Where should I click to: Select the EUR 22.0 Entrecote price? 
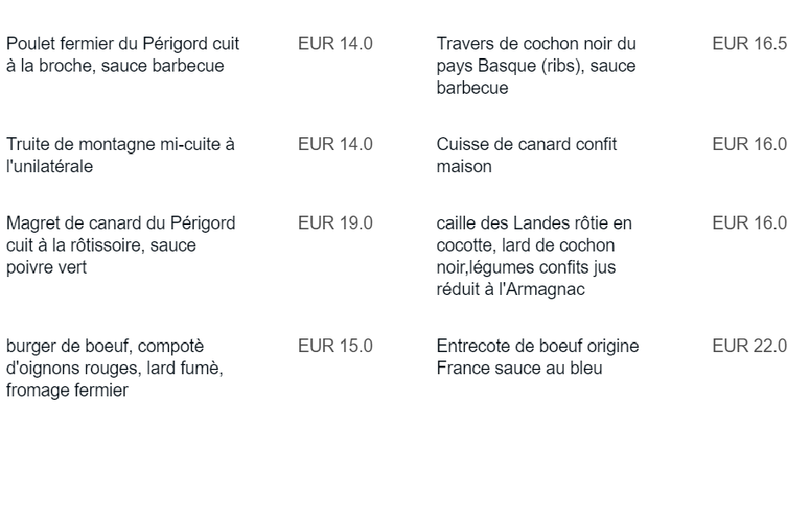tap(749, 347)
